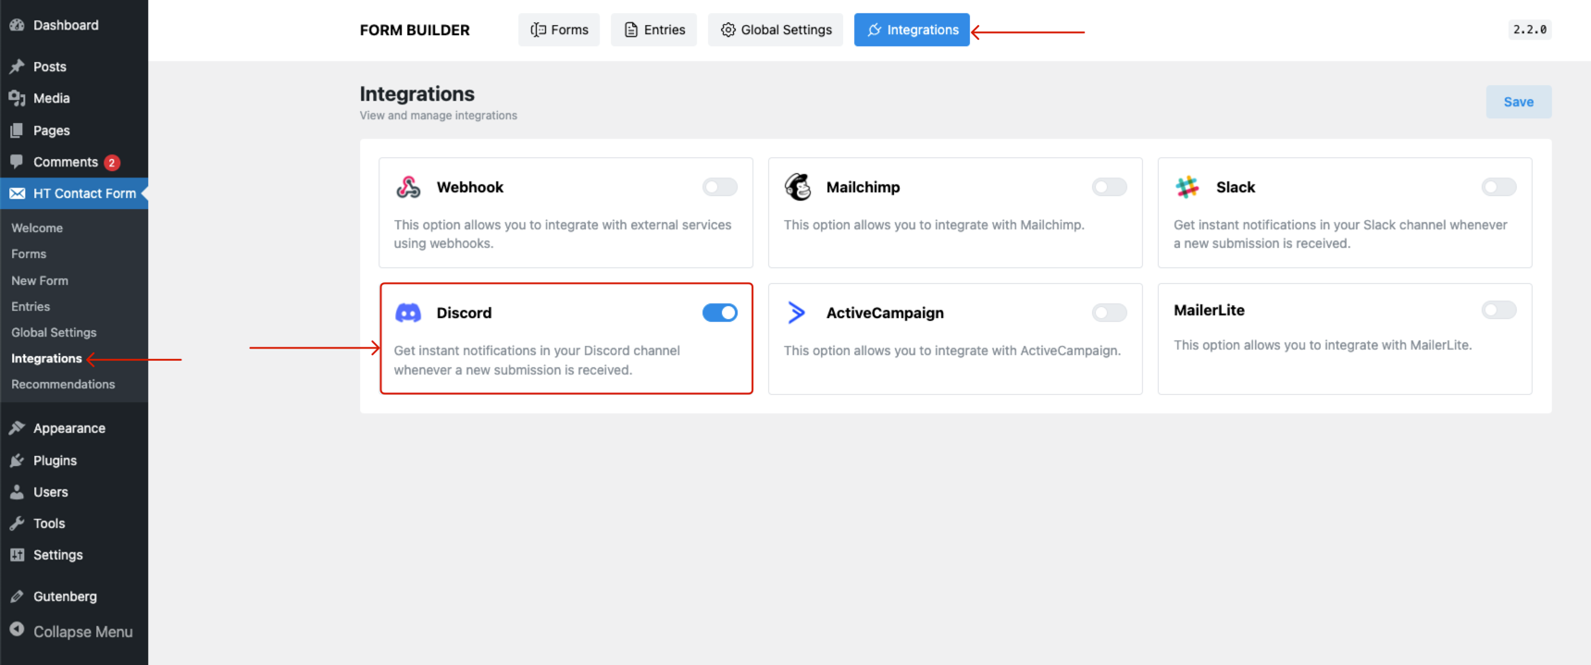
Task: Click the Slack logo icon
Action: point(1187,187)
